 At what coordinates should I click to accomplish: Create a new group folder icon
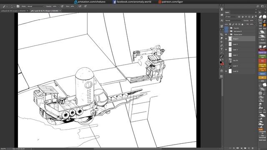(x=245, y=148)
